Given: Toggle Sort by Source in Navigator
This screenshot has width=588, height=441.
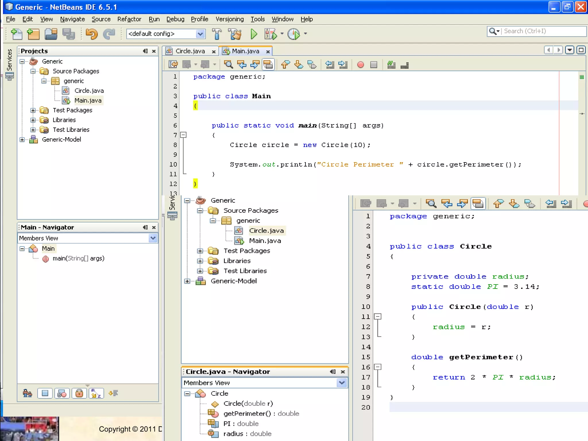Looking at the screenshot, I should (x=113, y=393).
